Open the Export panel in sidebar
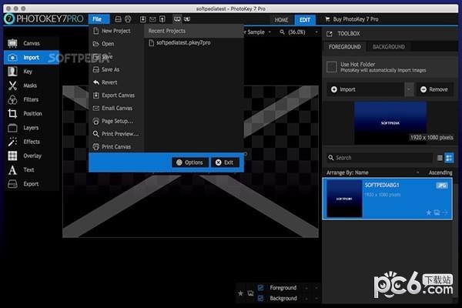Image resolution: width=462 pixels, height=308 pixels. coord(31,184)
